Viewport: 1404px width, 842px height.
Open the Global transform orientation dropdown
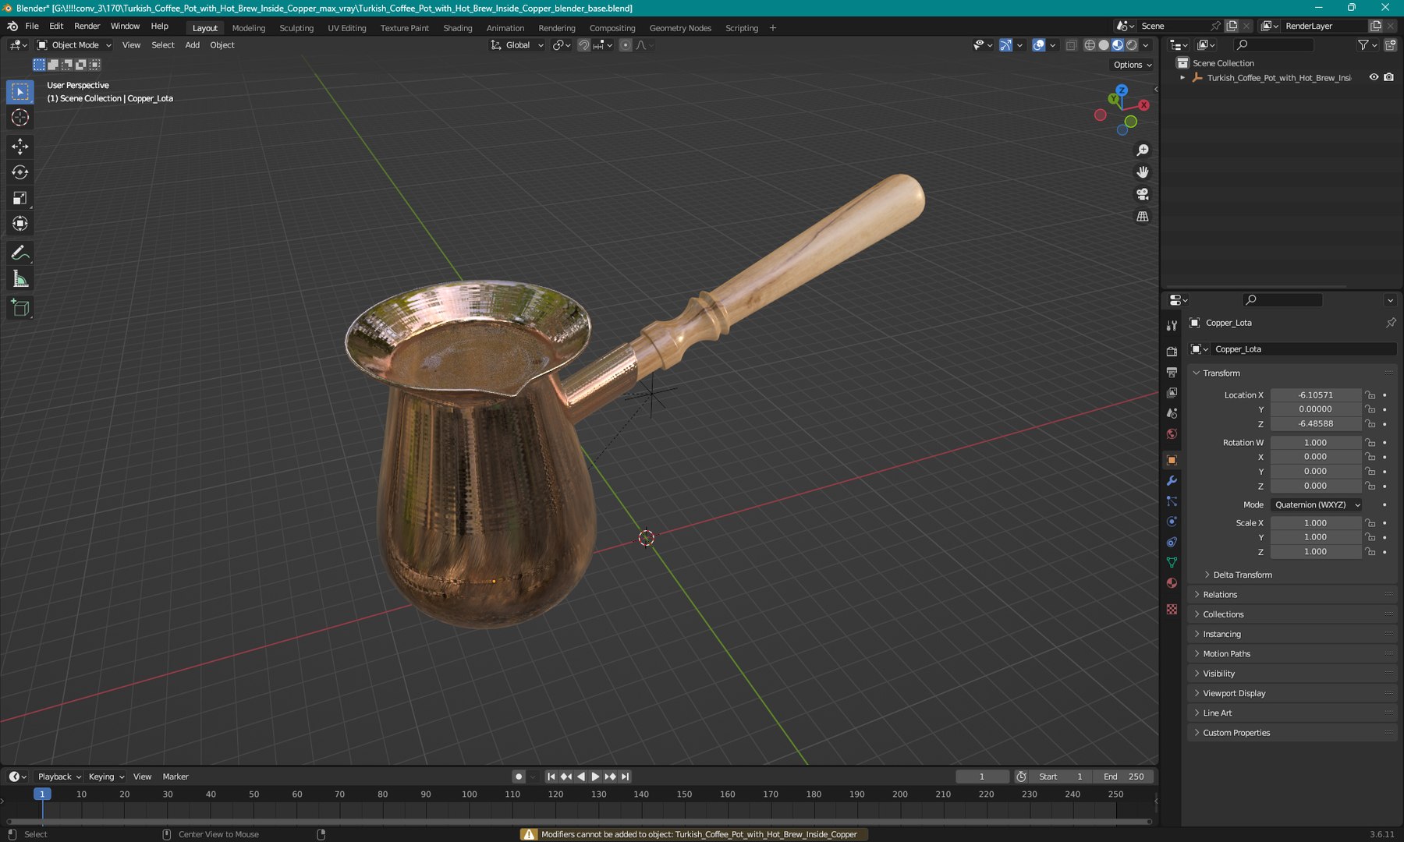click(517, 45)
